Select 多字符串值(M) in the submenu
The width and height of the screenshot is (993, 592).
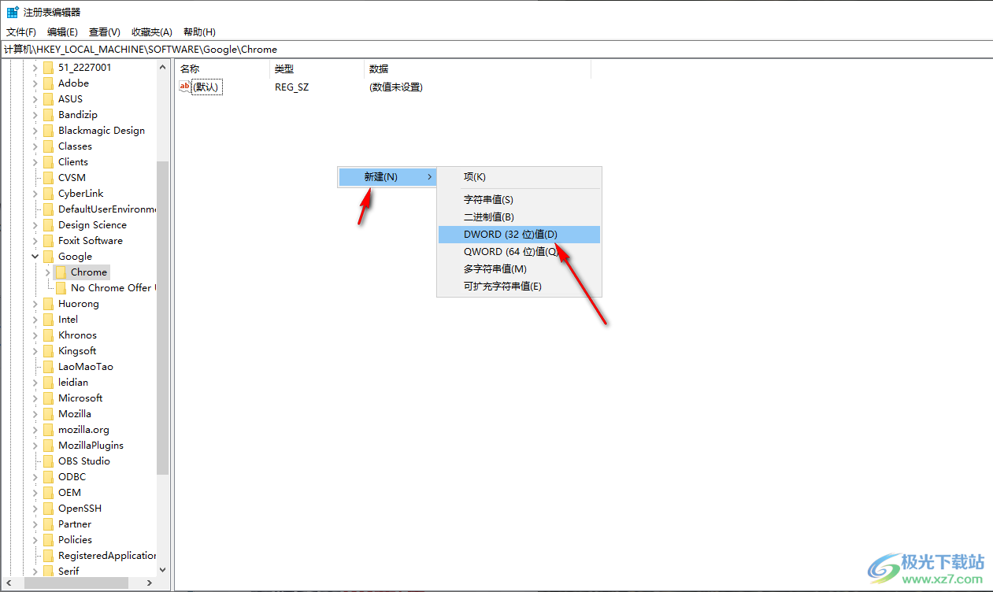(519, 269)
